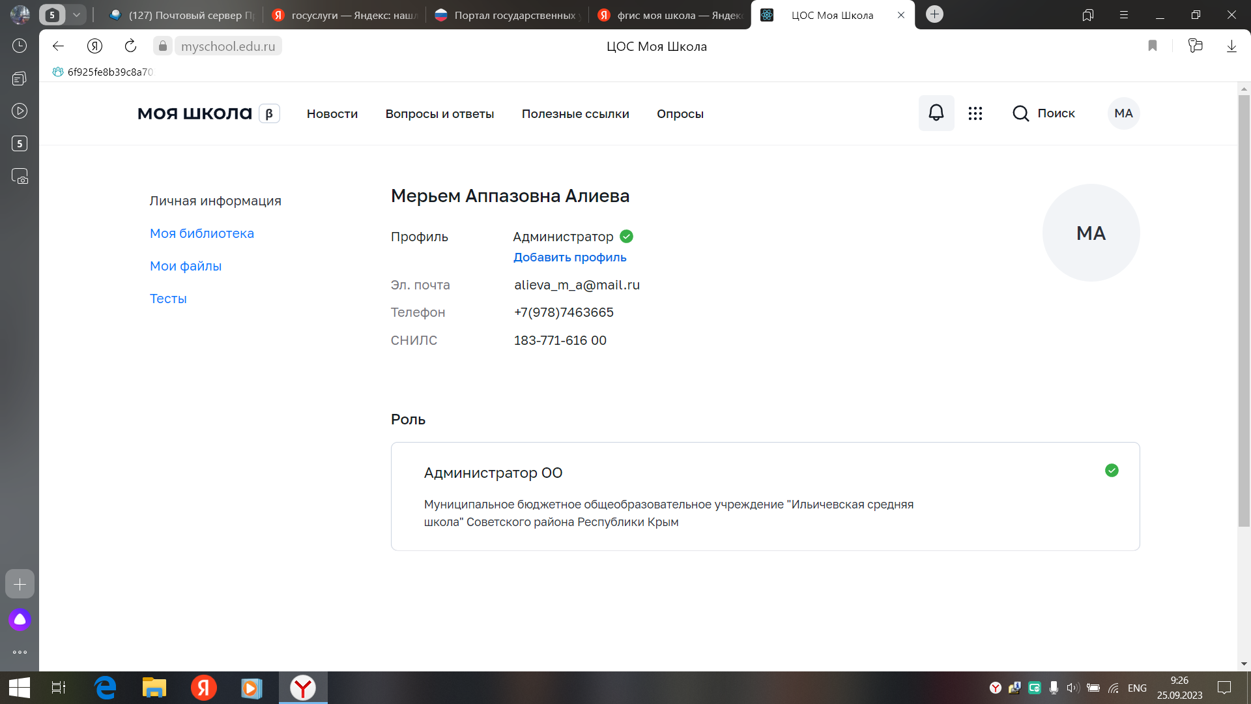
Task: Go to Моя библиотека
Action: coord(201,233)
